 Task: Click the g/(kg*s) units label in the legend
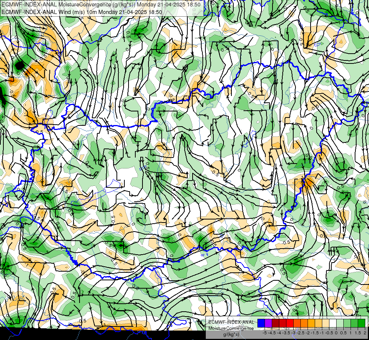click(231, 335)
